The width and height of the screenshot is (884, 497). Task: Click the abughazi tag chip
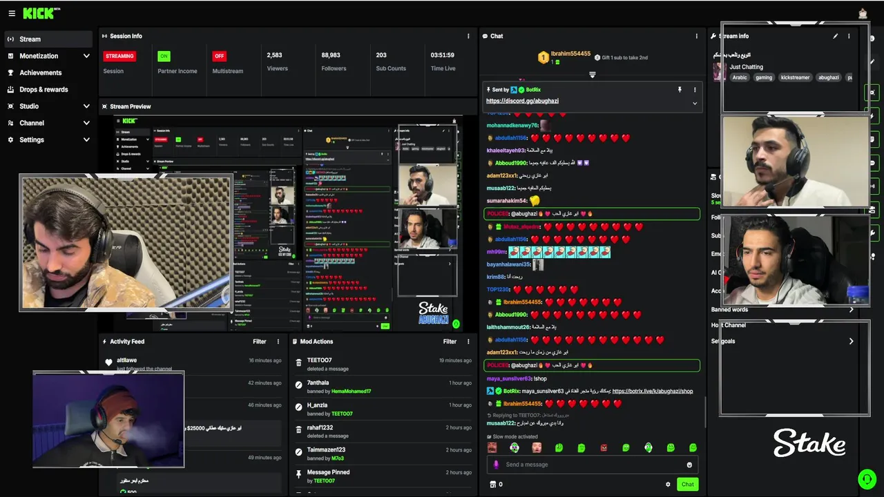coord(829,77)
